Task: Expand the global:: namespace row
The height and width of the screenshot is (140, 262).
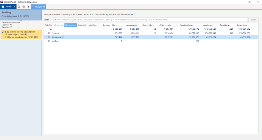Action: point(46,41)
